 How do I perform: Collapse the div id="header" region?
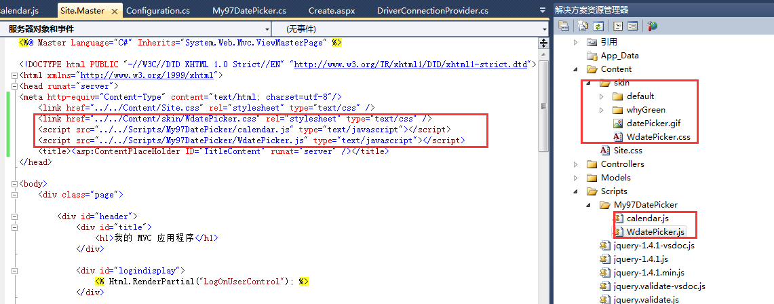(14, 216)
